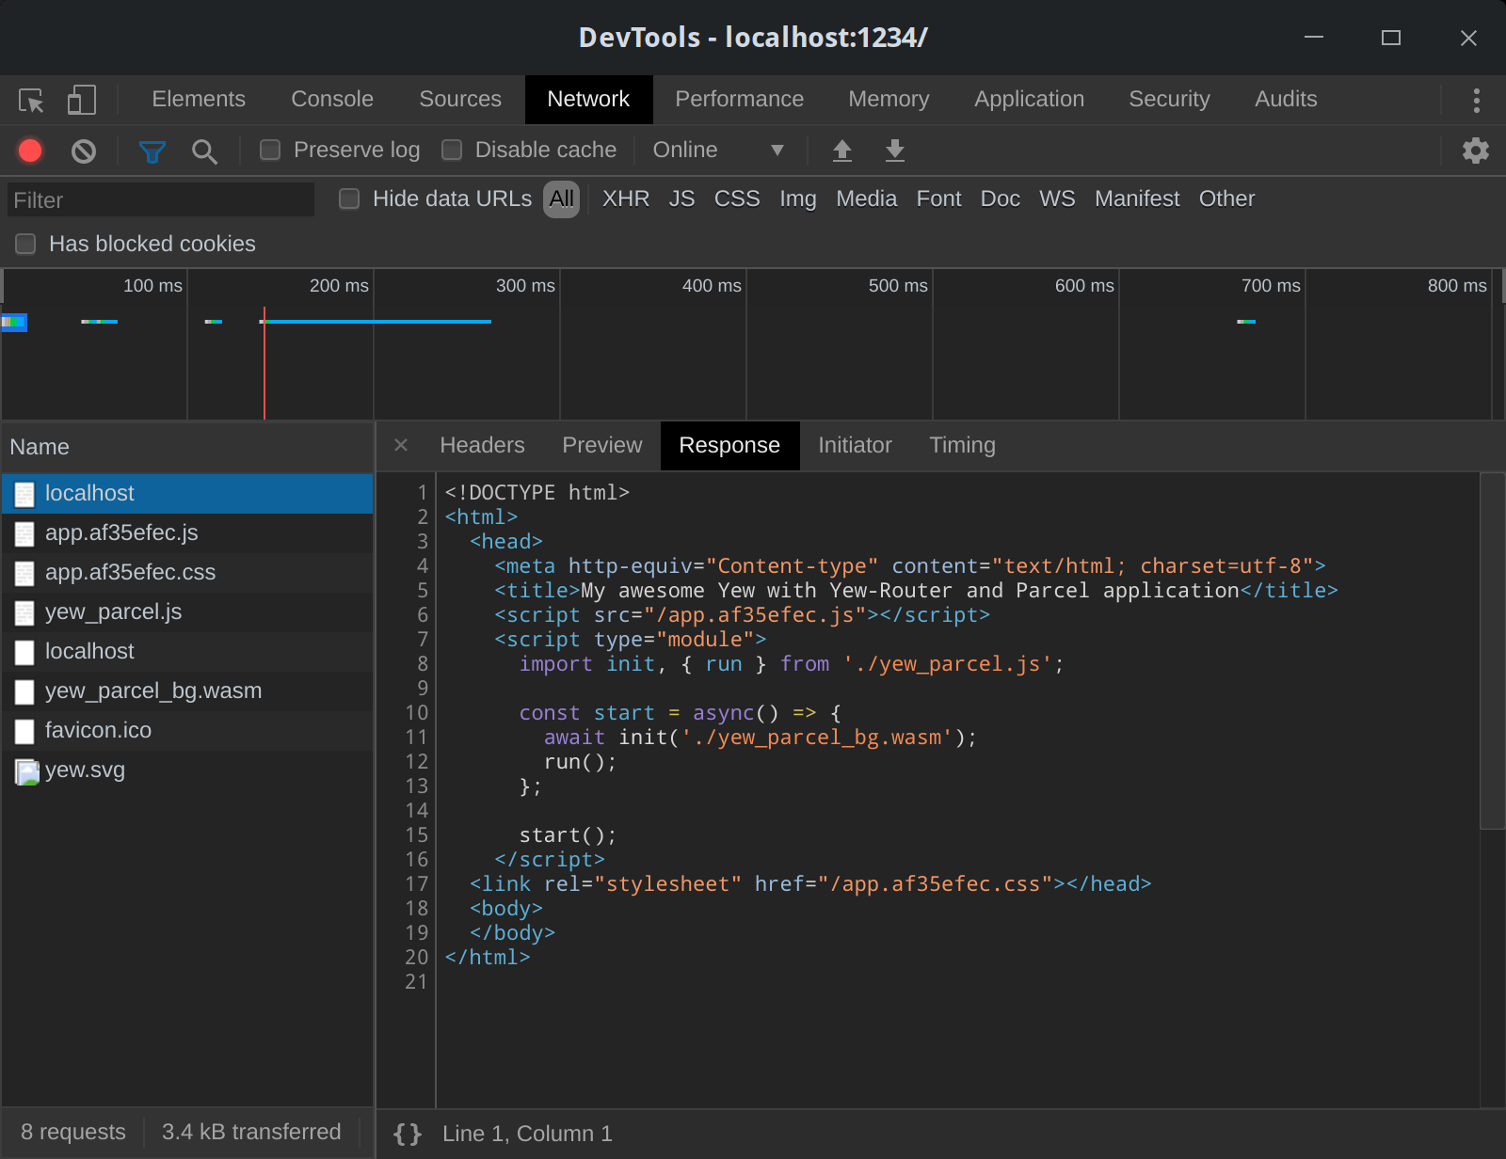This screenshot has height=1159, width=1506.
Task: Open network settings gear icon
Action: tap(1476, 151)
